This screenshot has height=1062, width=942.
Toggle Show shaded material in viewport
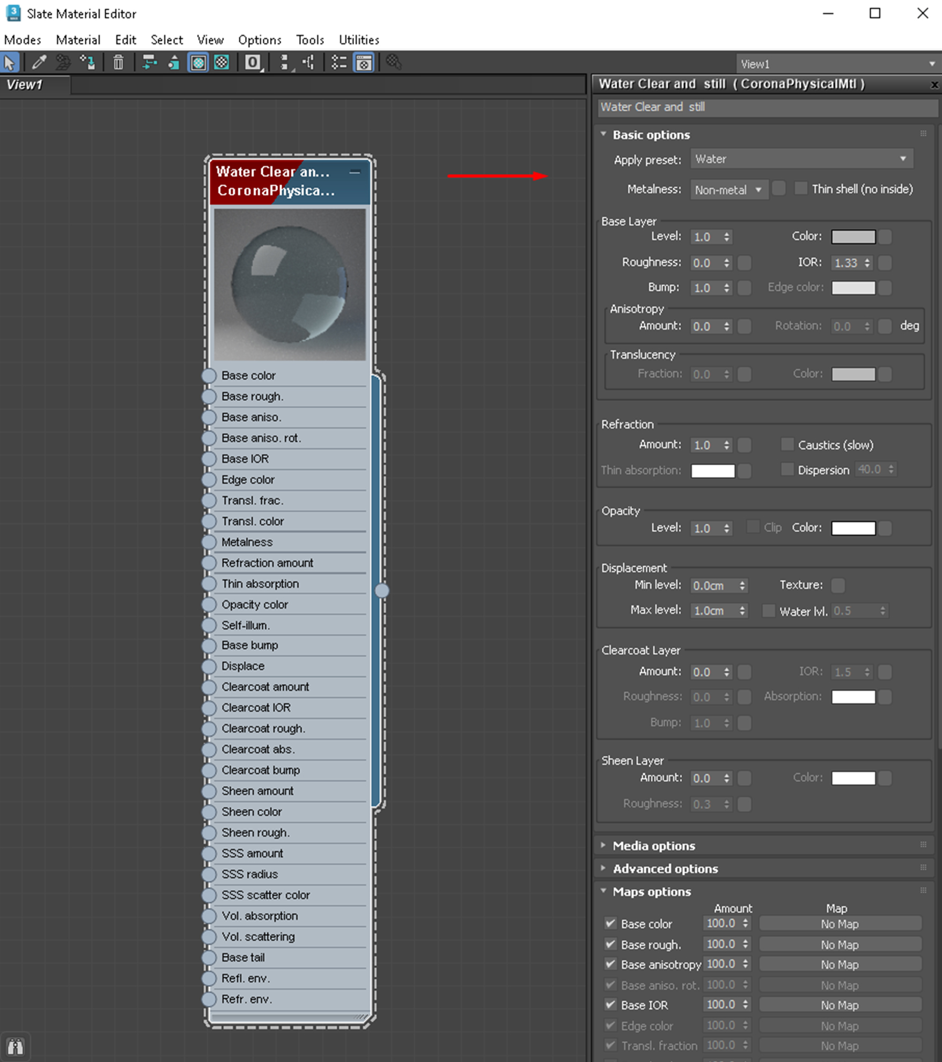point(198,63)
